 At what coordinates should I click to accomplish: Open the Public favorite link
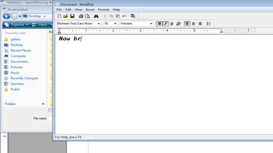[15, 89]
